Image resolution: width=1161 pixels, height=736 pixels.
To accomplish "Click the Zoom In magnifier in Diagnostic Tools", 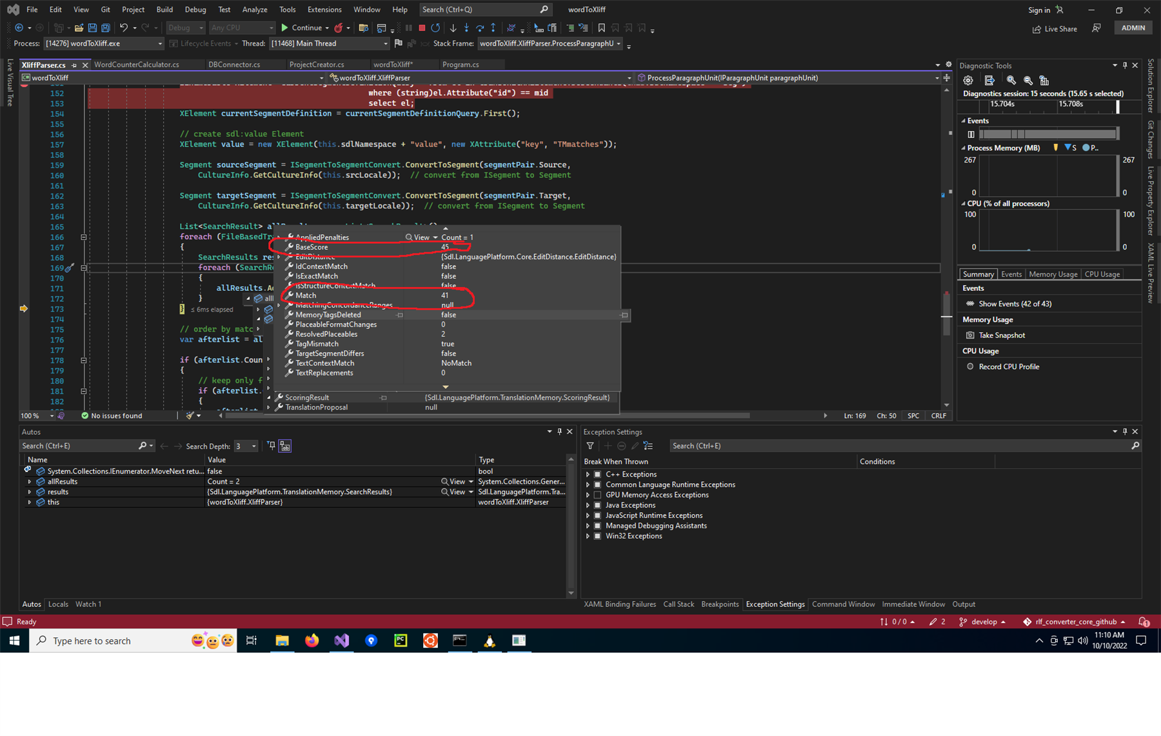I will (1011, 80).
